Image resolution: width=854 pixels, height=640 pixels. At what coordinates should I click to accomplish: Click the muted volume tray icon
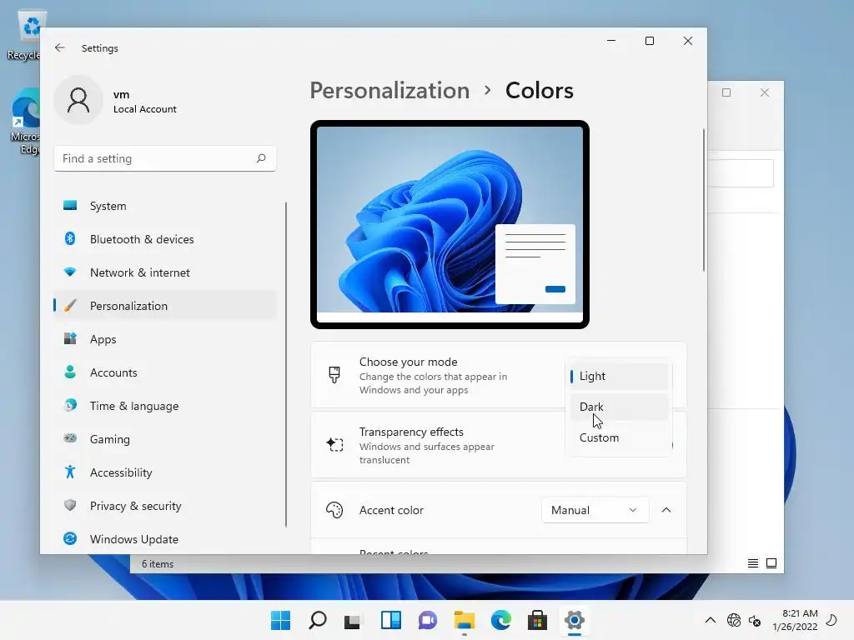click(754, 620)
